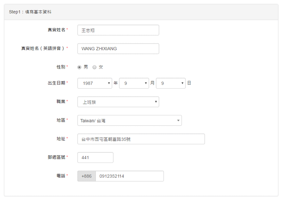The image size is (282, 197).
Task: Click the 出生日期 field label
Action: [56, 83]
